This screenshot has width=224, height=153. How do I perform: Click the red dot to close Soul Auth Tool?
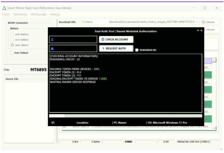201,30
